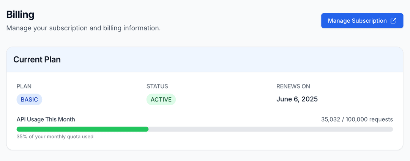410x161 pixels.
Task: Click the gray unfilled part of usage bar
Action: (x=270, y=129)
